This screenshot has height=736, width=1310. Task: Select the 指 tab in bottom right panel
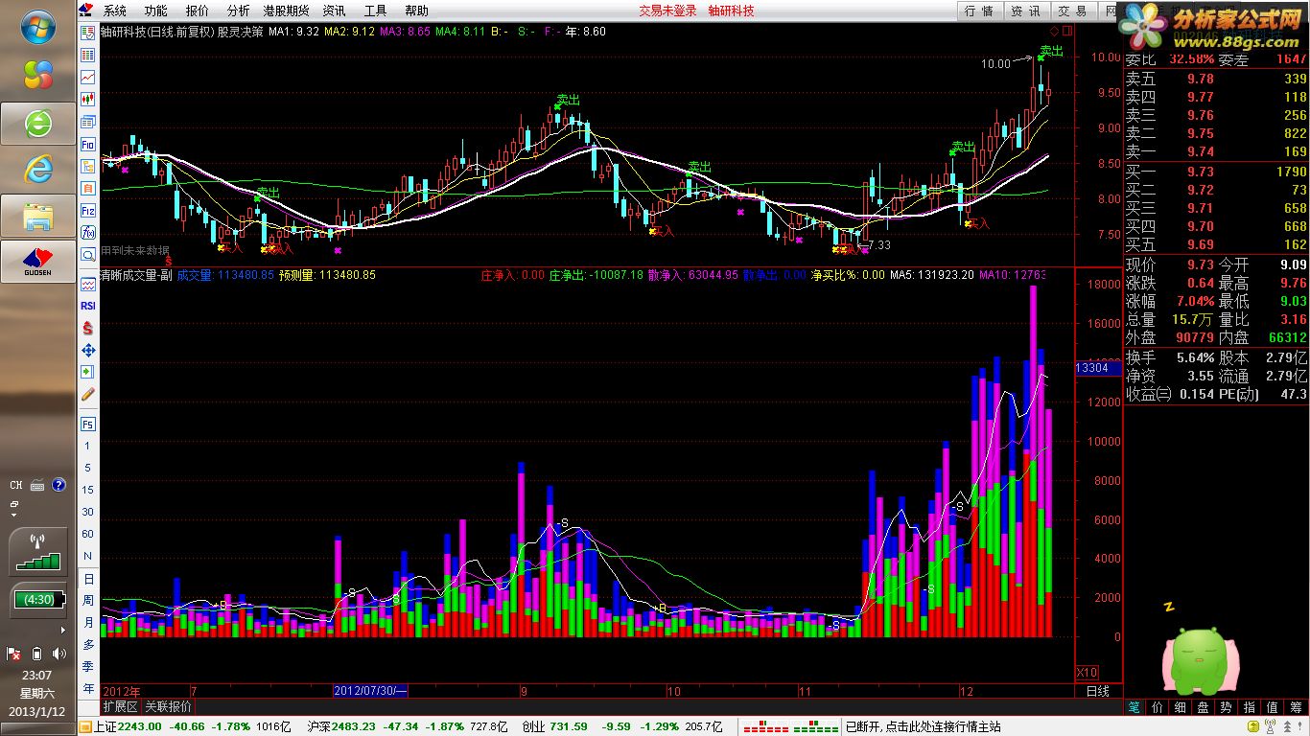pos(1250,707)
